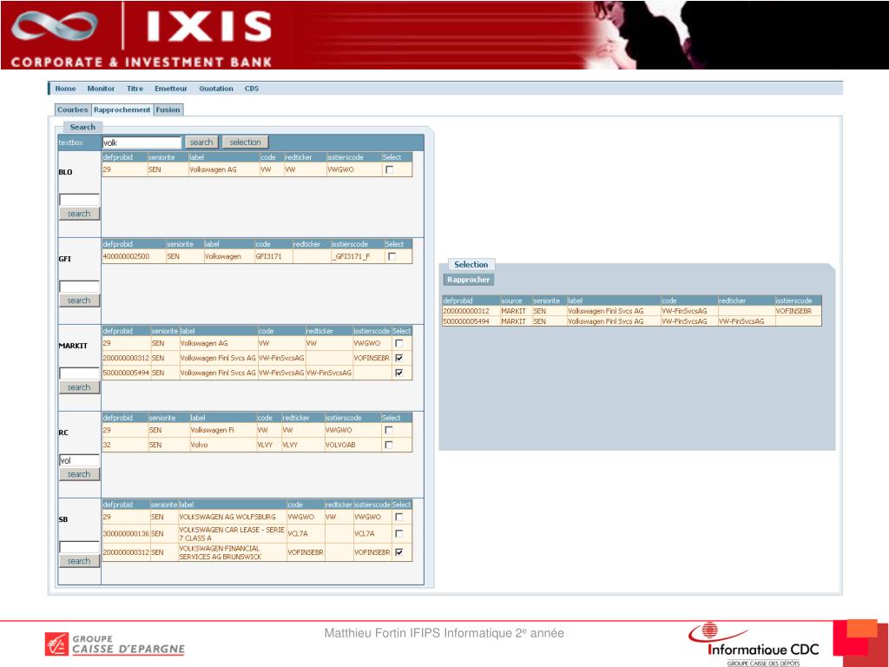Untick the MARKIT 200000000312 row checkbox
Viewport: 889px width, 667px height.
[399, 358]
